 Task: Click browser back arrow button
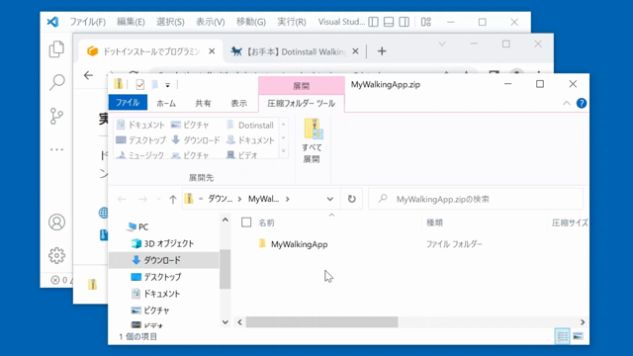(x=88, y=75)
